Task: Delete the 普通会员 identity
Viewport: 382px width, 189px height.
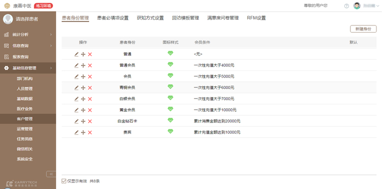Action: (x=90, y=66)
